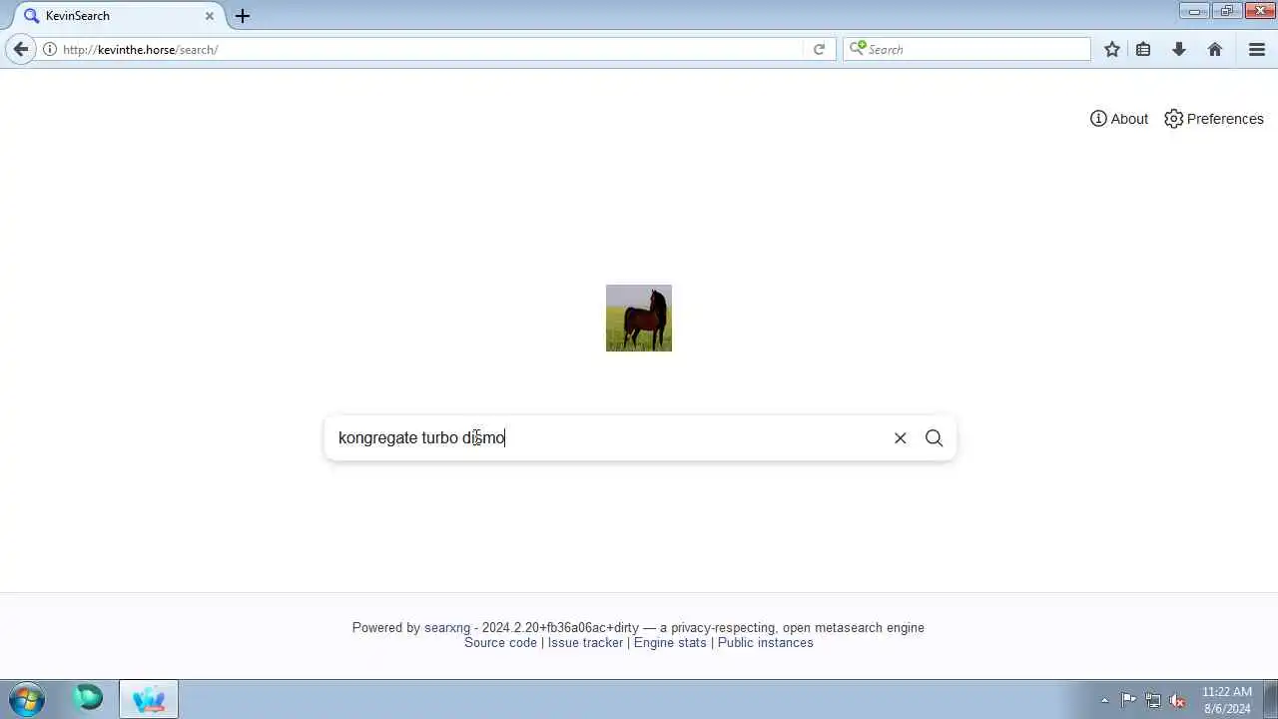
Task: Focus the browser URL address bar
Action: pyautogui.click(x=429, y=49)
